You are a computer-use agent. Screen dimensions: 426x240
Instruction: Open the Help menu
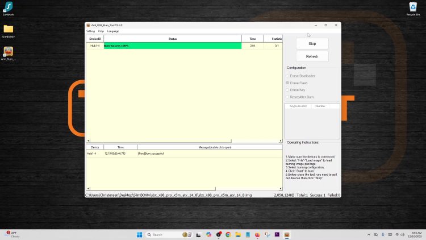pos(101,31)
